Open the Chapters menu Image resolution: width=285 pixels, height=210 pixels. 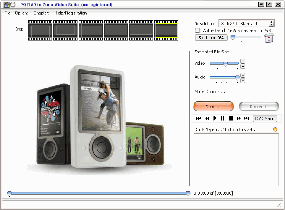[x=42, y=13]
